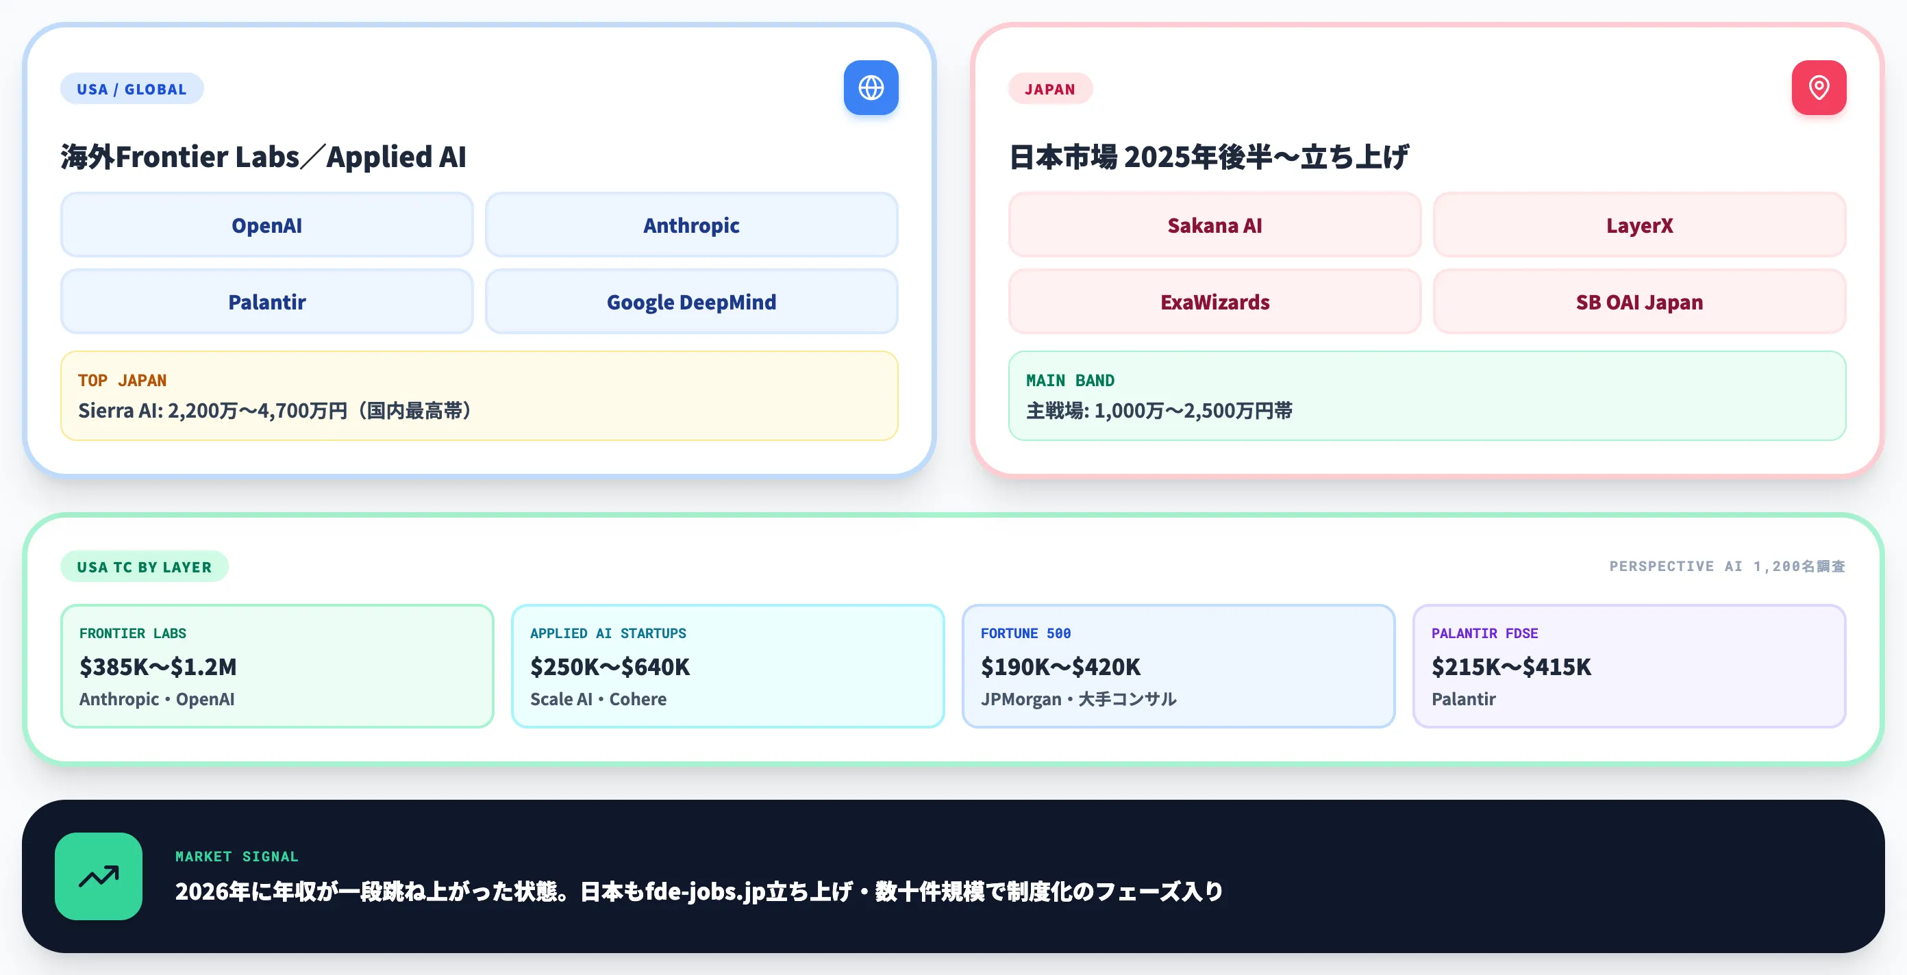Click the red map pin icon
Image resolution: width=1907 pixels, height=975 pixels.
click(1818, 87)
